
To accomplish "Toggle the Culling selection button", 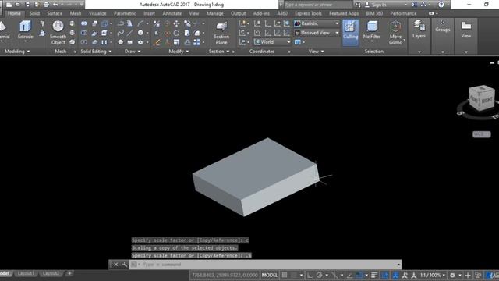I will 350,32.
